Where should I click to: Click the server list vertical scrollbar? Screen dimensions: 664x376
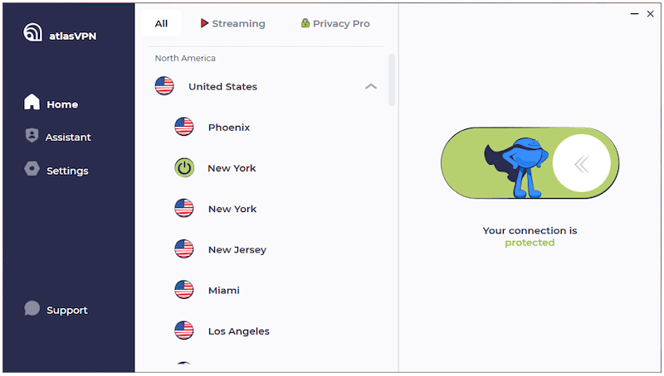[392, 80]
